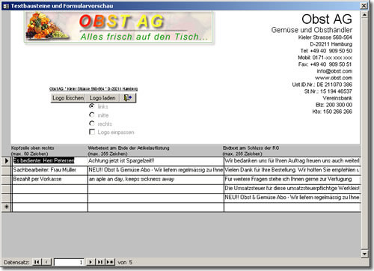Go to previous record in navigator
Screen dimensions: 374x271
46,262
